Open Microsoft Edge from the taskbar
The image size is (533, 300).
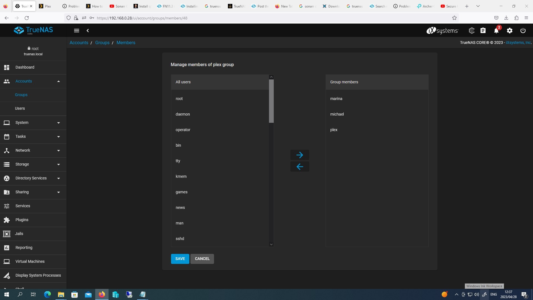(x=47, y=294)
